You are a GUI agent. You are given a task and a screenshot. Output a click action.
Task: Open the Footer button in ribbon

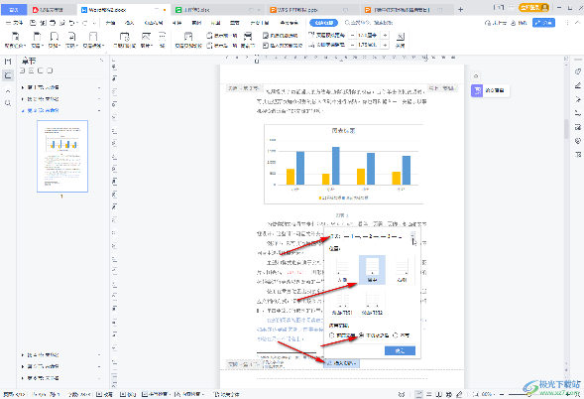coord(55,40)
